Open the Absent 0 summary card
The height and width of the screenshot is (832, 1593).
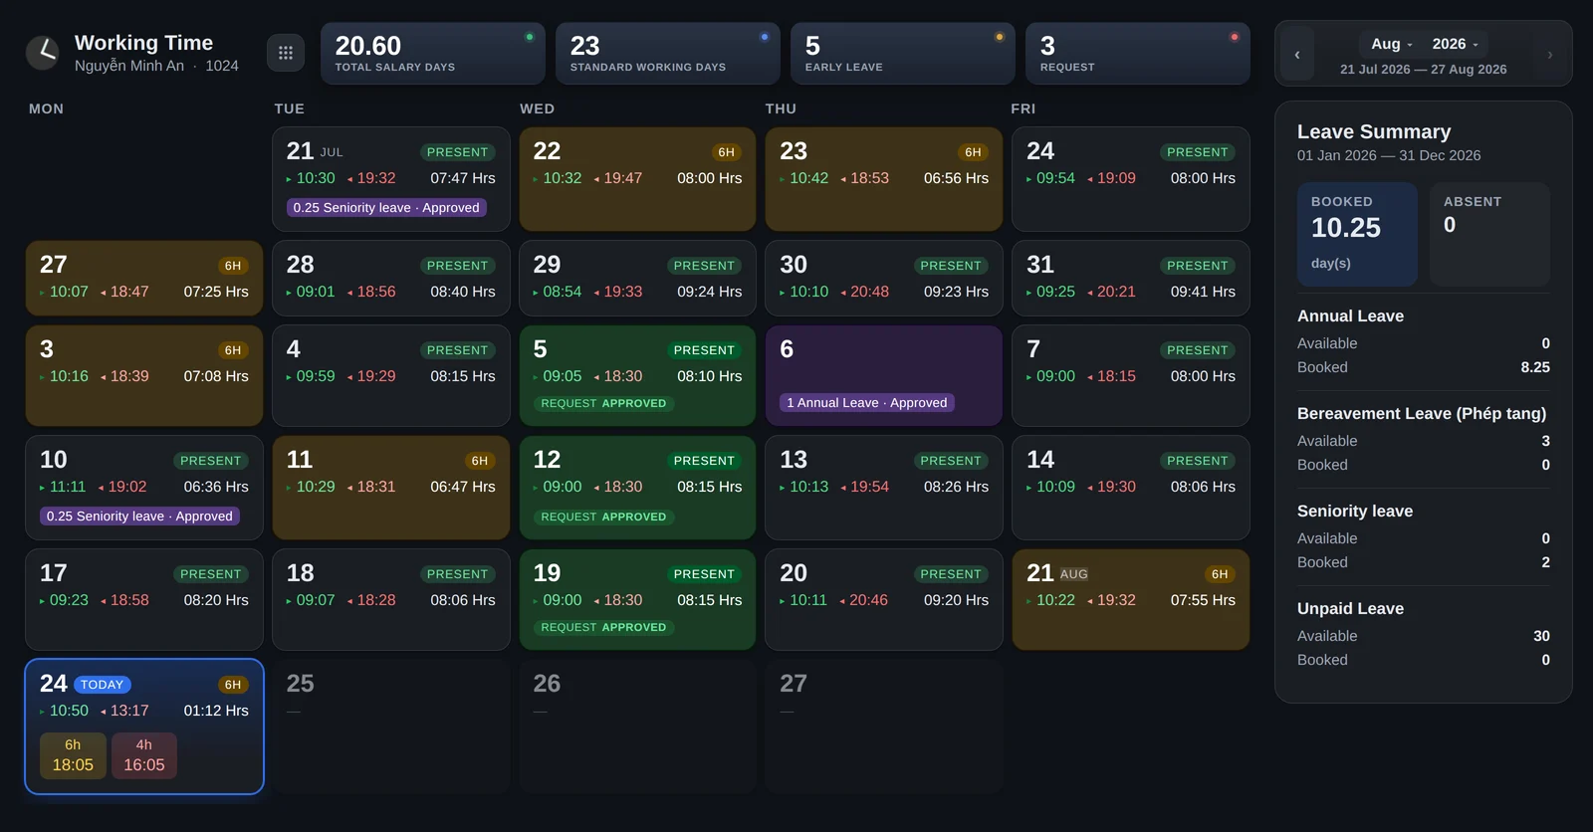click(x=1490, y=235)
